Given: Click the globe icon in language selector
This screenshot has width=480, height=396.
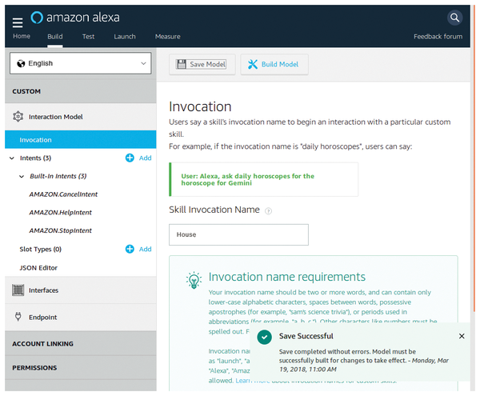Looking at the screenshot, I should tap(21, 63).
